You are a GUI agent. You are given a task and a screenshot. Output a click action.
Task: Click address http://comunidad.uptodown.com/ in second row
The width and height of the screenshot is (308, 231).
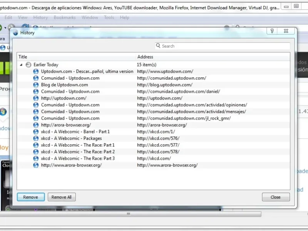172,78
